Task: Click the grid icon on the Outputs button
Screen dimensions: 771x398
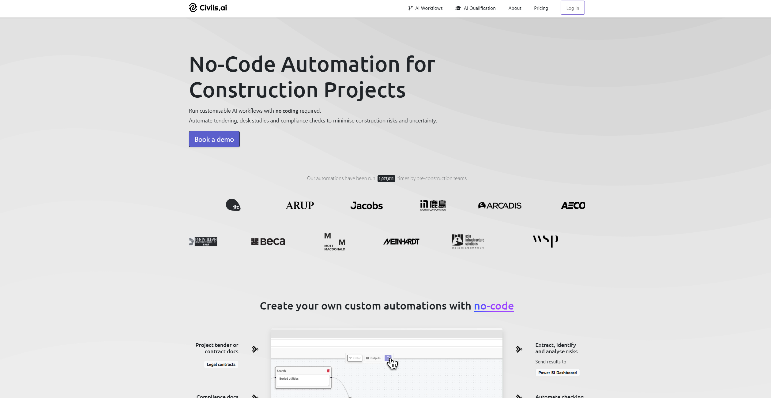Action: click(367, 358)
